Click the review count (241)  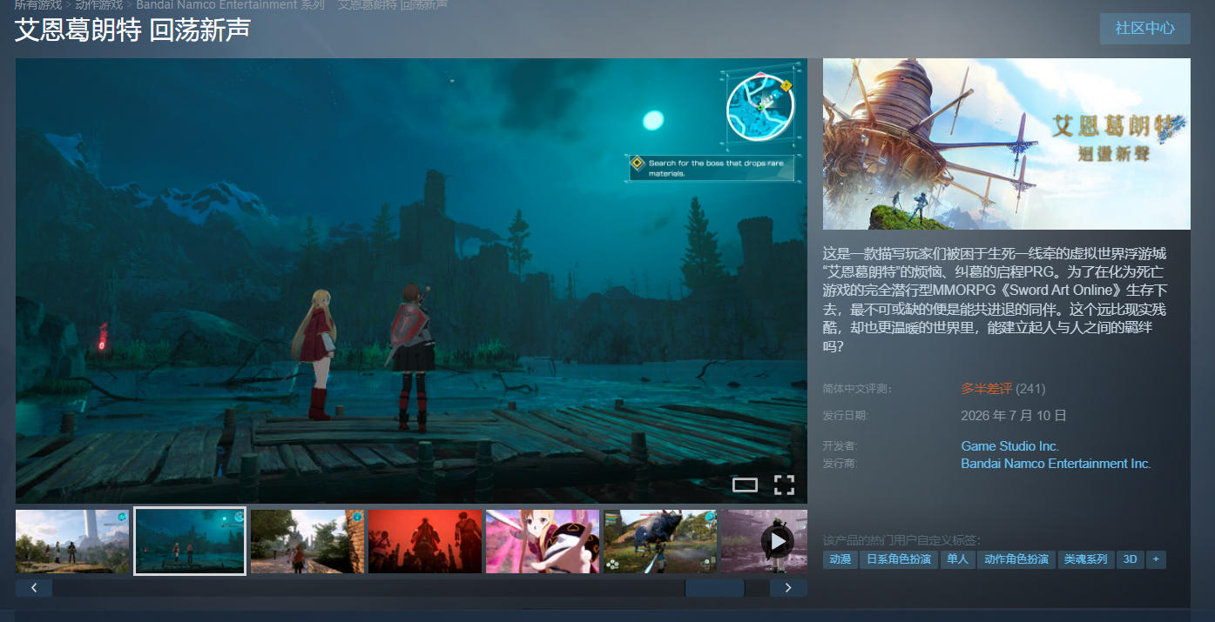[x=1030, y=389]
